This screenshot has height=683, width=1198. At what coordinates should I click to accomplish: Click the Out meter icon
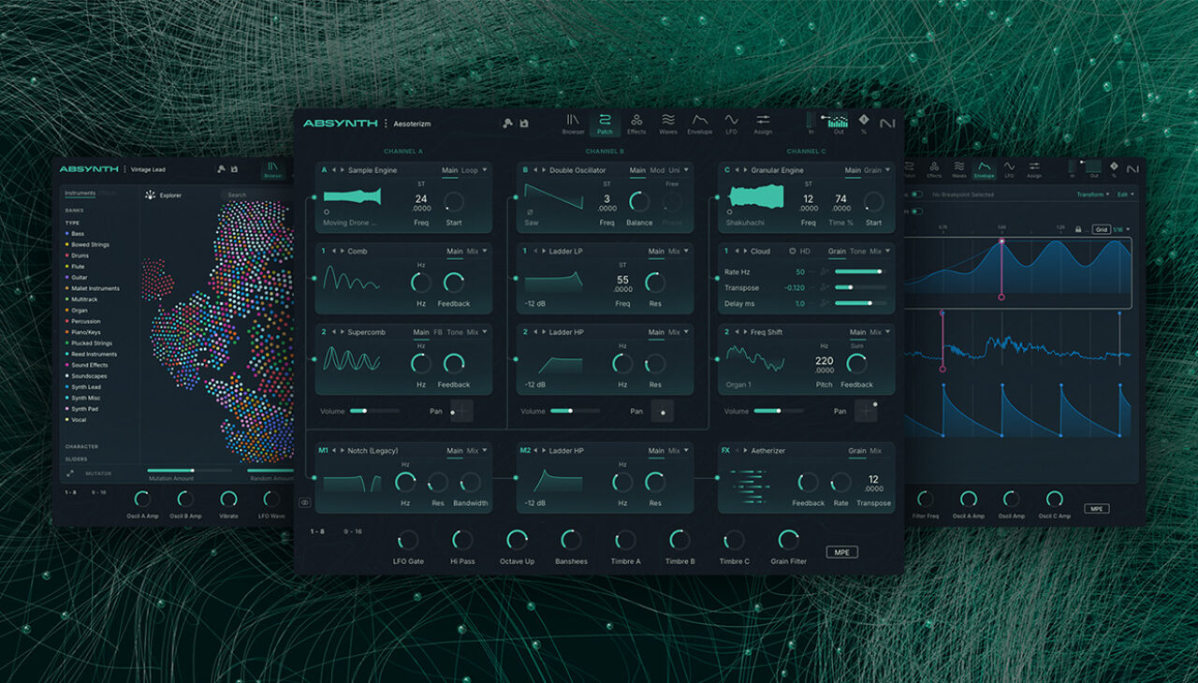837,123
